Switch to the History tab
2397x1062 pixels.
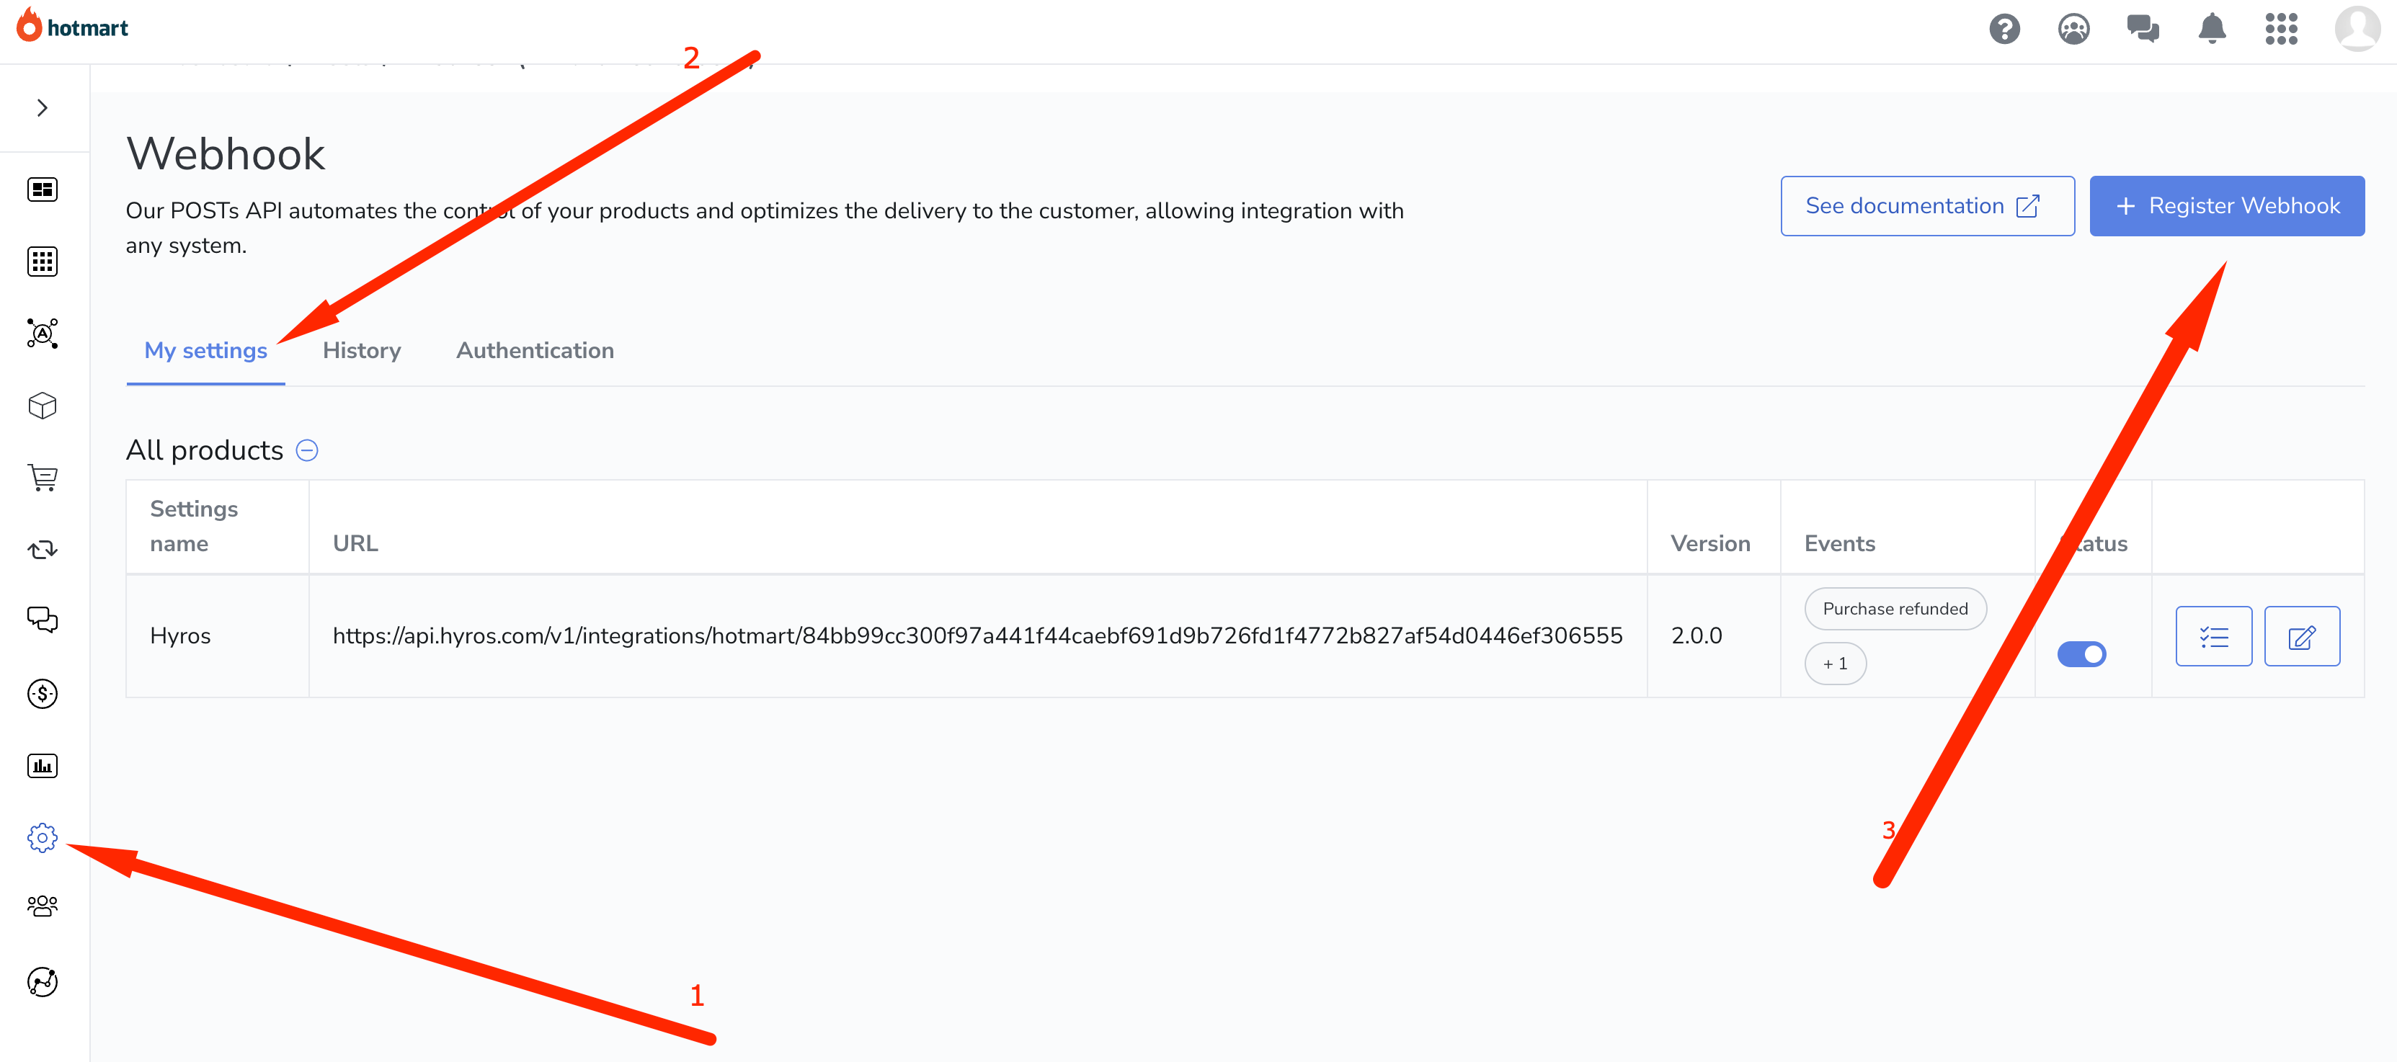tap(363, 350)
